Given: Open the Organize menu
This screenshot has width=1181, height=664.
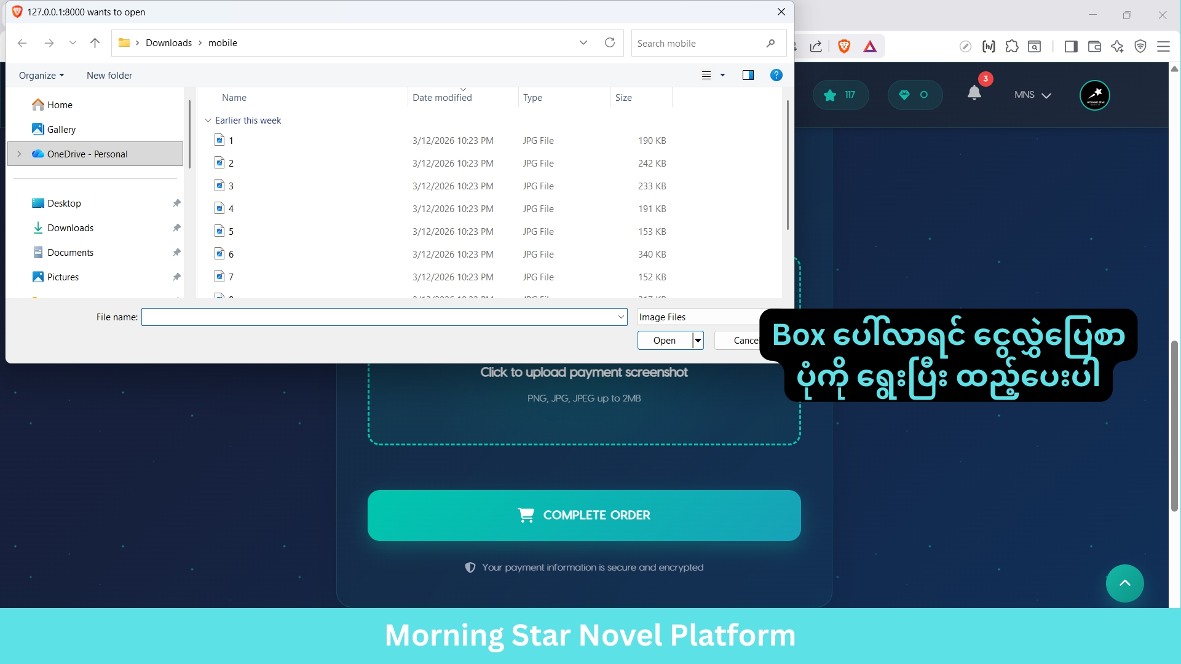Looking at the screenshot, I should [x=41, y=75].
